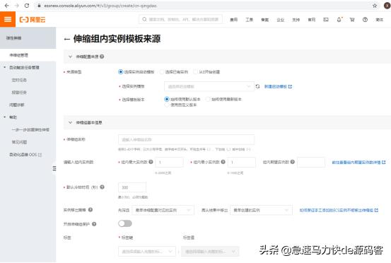Show help for 伸缩配置来源 section
This screenshot has height=263, width=391.
point(102,57)
